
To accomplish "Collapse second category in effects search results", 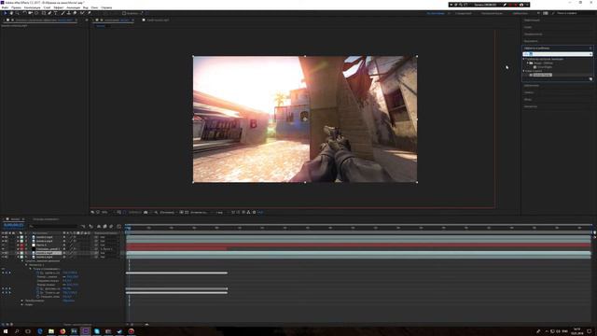I will pos(524,71).
